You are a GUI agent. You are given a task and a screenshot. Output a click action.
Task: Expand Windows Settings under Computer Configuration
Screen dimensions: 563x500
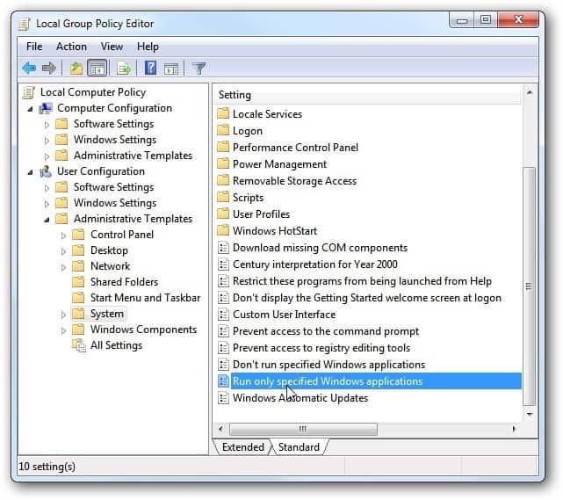click(47, 141)
